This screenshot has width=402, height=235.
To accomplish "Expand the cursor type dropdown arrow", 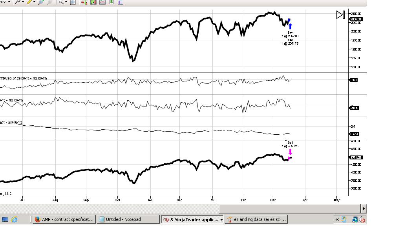I will point(66,2).
